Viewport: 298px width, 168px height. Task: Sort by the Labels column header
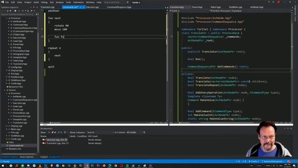[x=73, y=136]
